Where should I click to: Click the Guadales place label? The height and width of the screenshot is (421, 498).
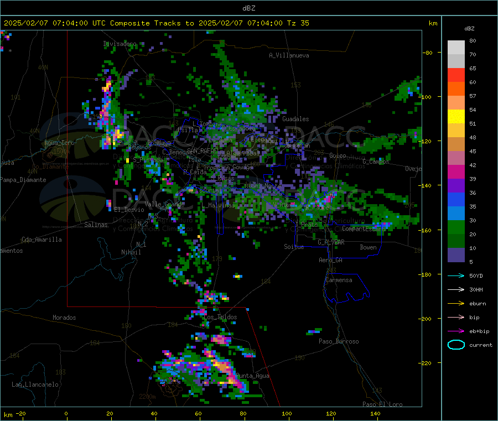[295, 119]
